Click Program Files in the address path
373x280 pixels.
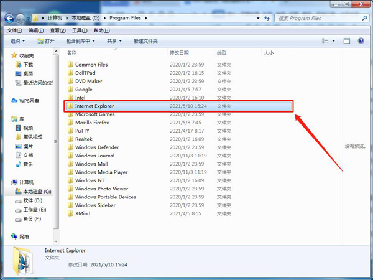pos(125,18)
